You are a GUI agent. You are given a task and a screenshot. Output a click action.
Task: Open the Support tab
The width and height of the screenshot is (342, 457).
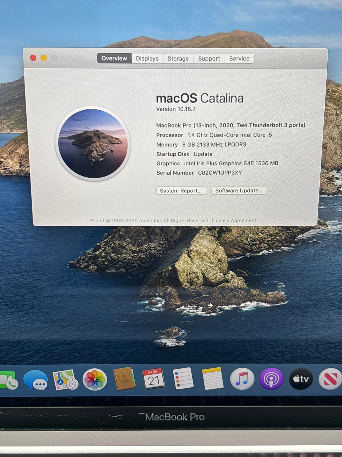(209, 58)
